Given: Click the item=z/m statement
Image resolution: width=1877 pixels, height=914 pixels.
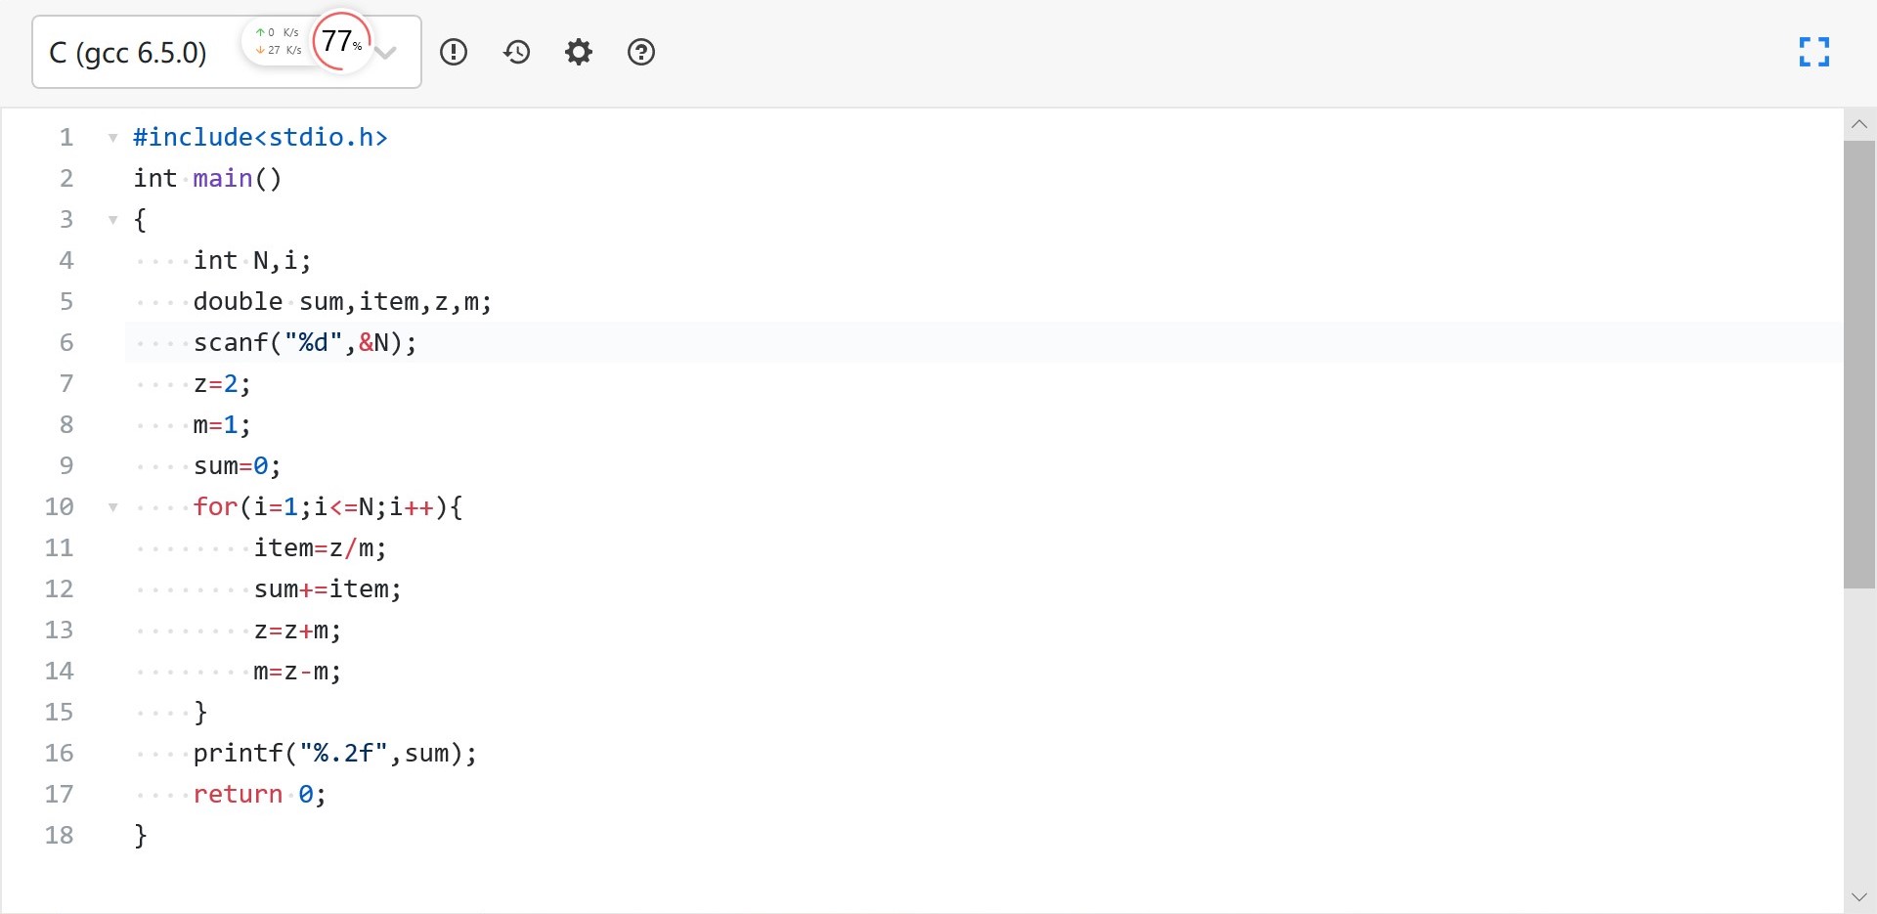Looking at the screenshot, I should [x=320, y=547].
